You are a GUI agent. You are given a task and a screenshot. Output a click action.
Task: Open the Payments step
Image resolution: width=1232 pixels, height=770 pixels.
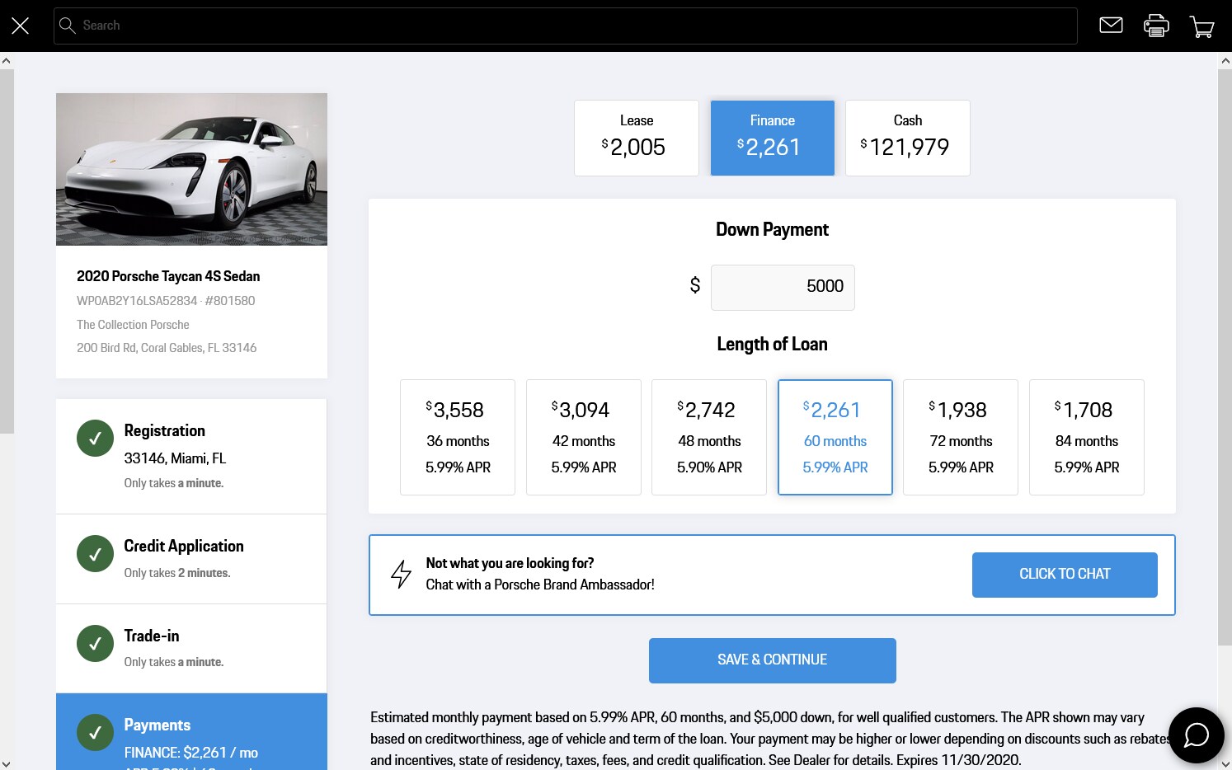click(191, 732)
